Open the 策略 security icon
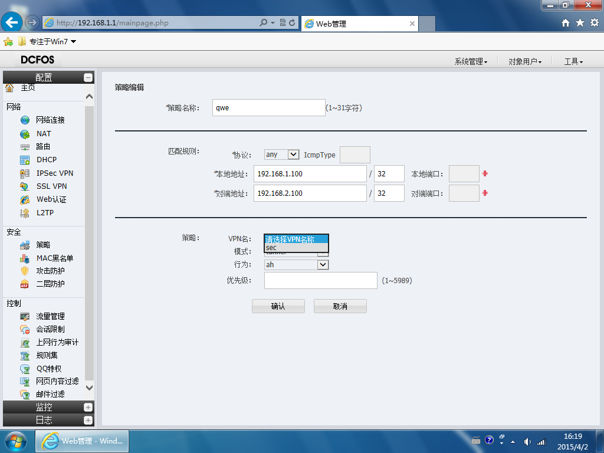This screenshot has height=453, width=604. pyautogui.click(x=25, y=245)
